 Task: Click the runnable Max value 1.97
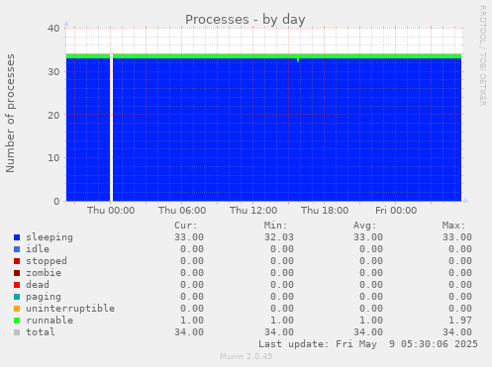click(x=460, y=321)
